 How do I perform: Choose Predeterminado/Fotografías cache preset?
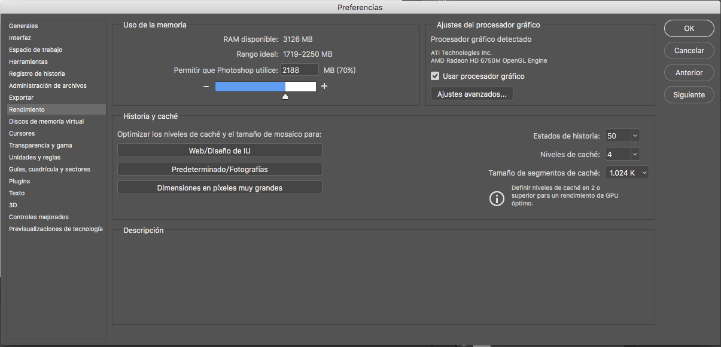click(x=220, y=169)
